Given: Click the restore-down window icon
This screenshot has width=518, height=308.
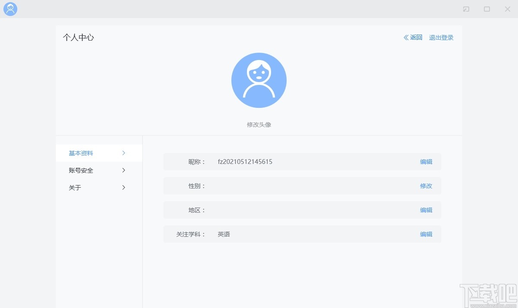Looking at the screenshot, I should pyautogui.click(x=466, y=9).
